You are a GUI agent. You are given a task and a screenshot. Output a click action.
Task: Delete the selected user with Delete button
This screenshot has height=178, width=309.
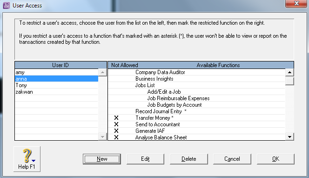coord(189,159)
